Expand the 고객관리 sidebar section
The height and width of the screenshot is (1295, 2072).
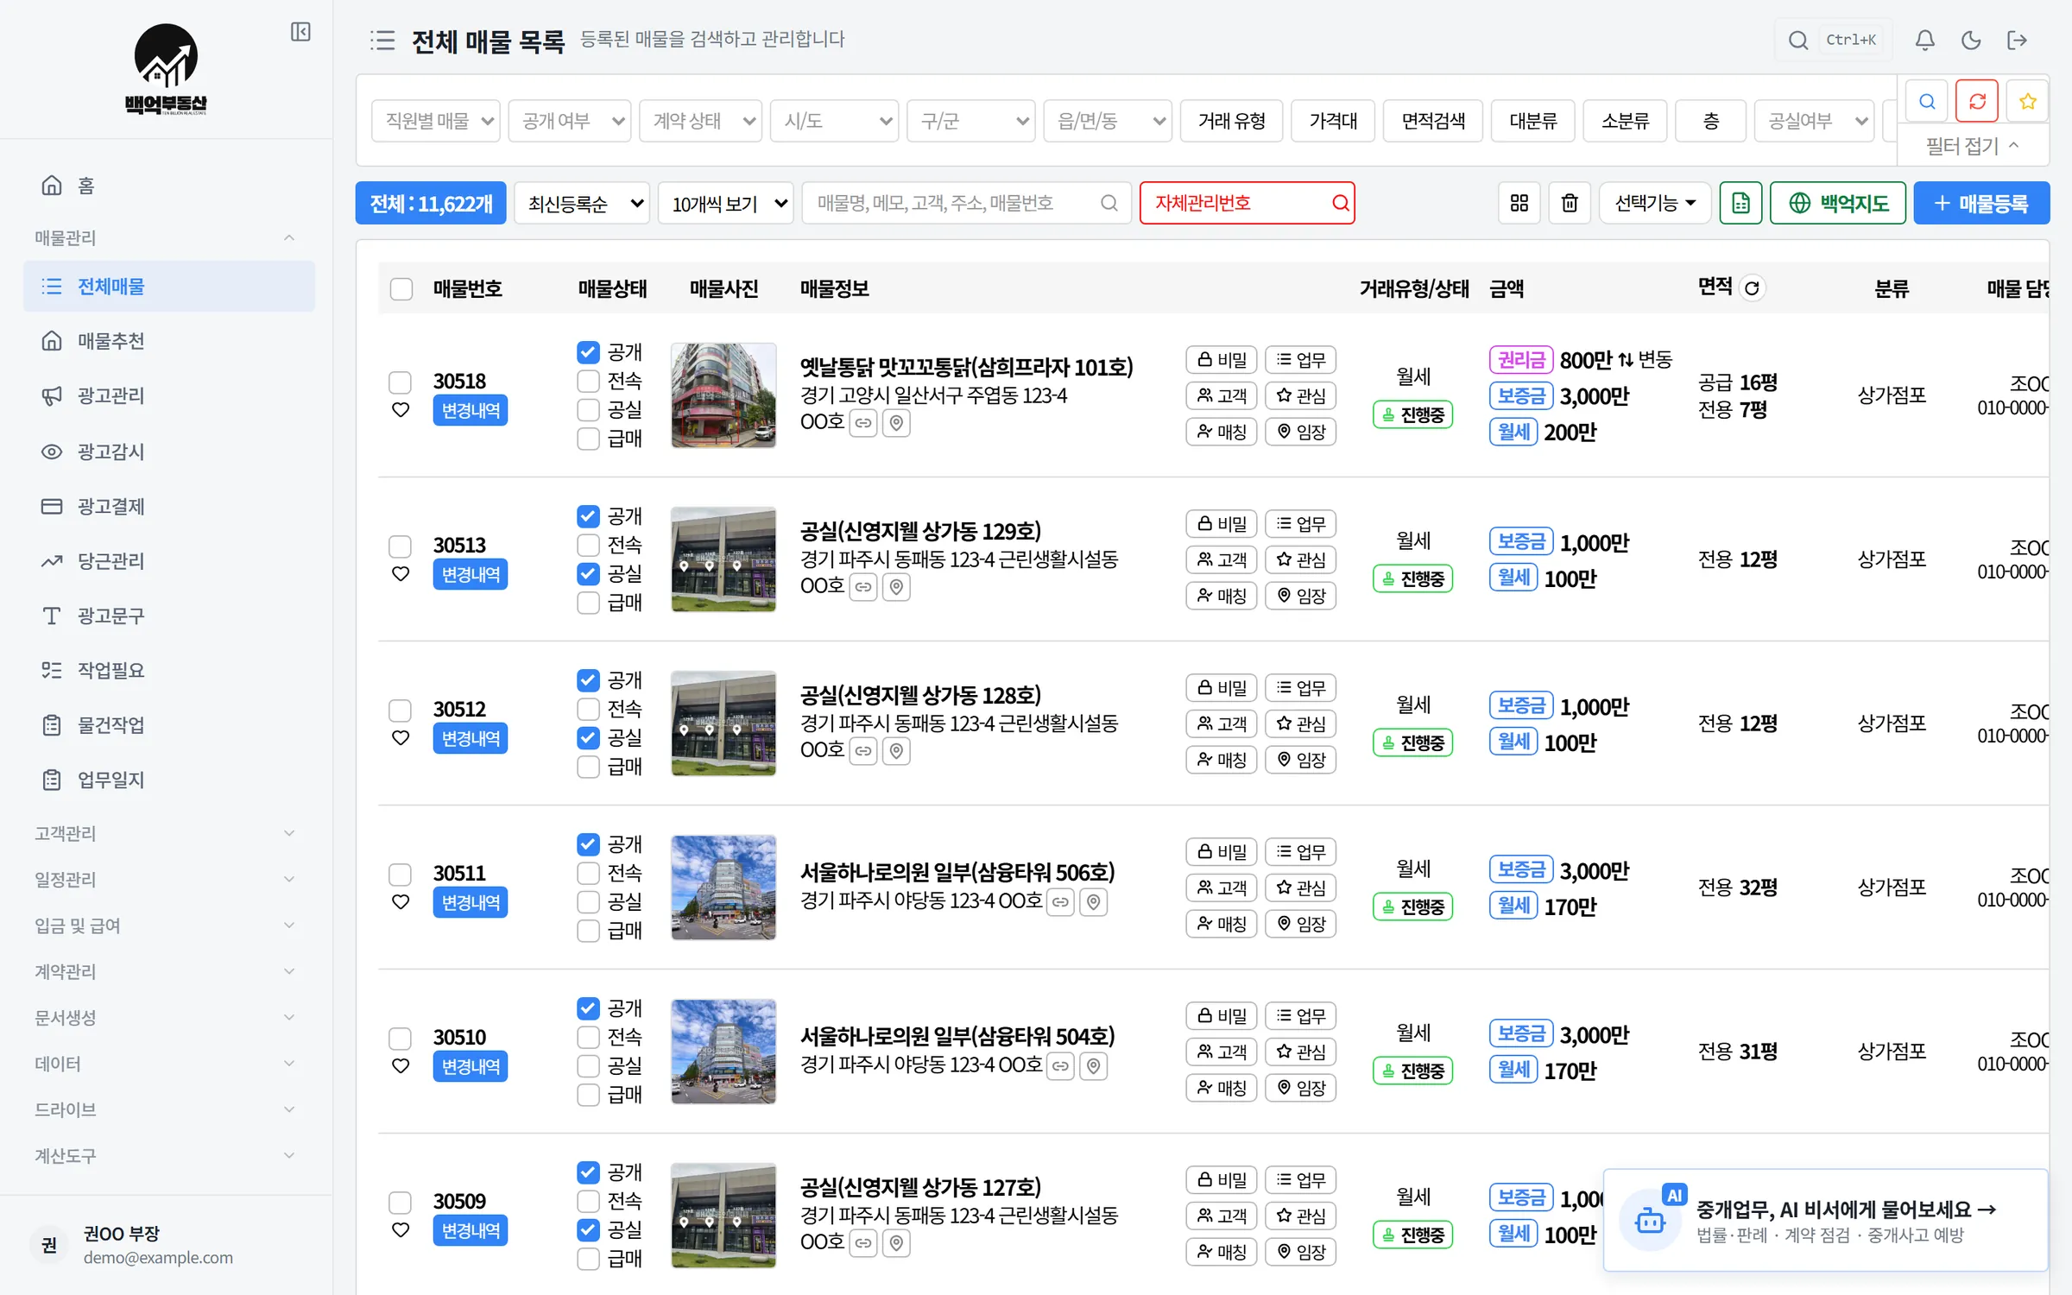pos(164,833)
